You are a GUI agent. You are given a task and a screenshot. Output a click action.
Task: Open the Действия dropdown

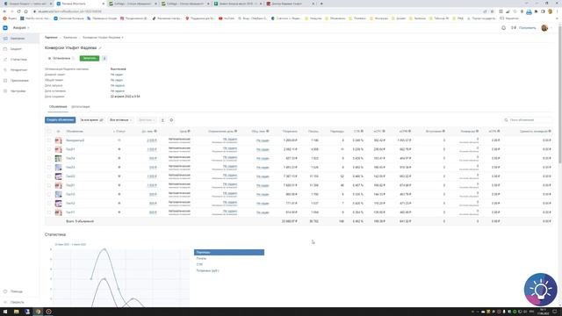point(147,120)
